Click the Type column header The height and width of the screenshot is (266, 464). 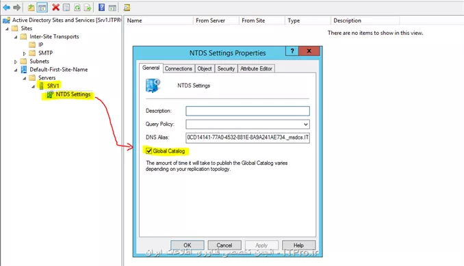[x=307, y=21]
